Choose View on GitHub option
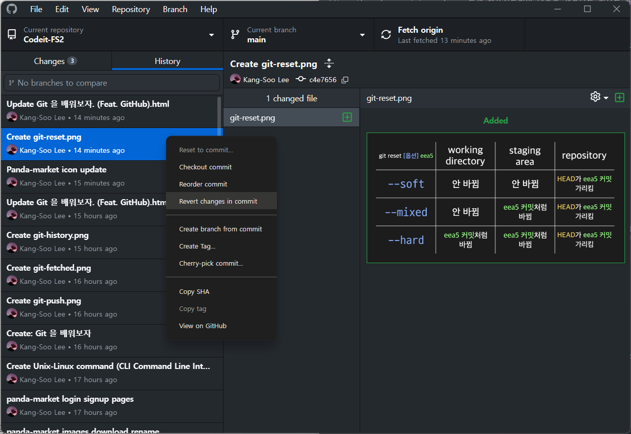This screenshot has width=631, height=434. [221, 326]
